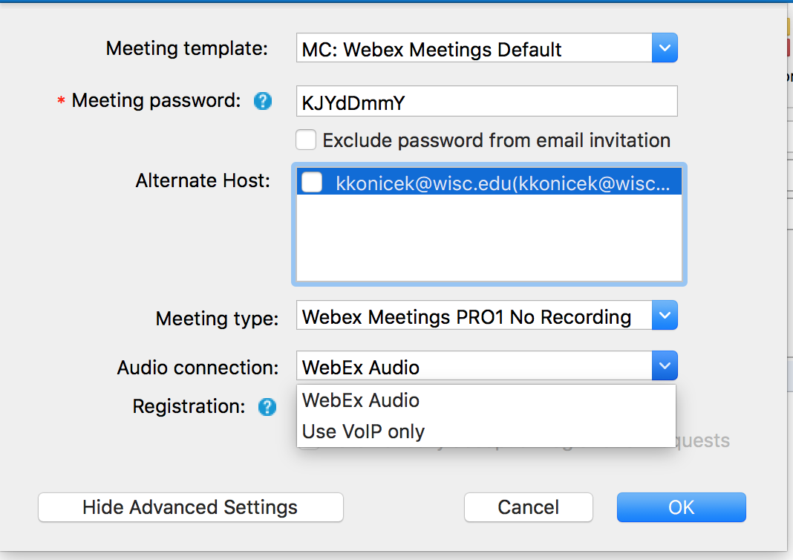The width and height of the screenshot is (793, 560).
Task: Click the 'Alternate Host:' label text
Action: (203, 180)
